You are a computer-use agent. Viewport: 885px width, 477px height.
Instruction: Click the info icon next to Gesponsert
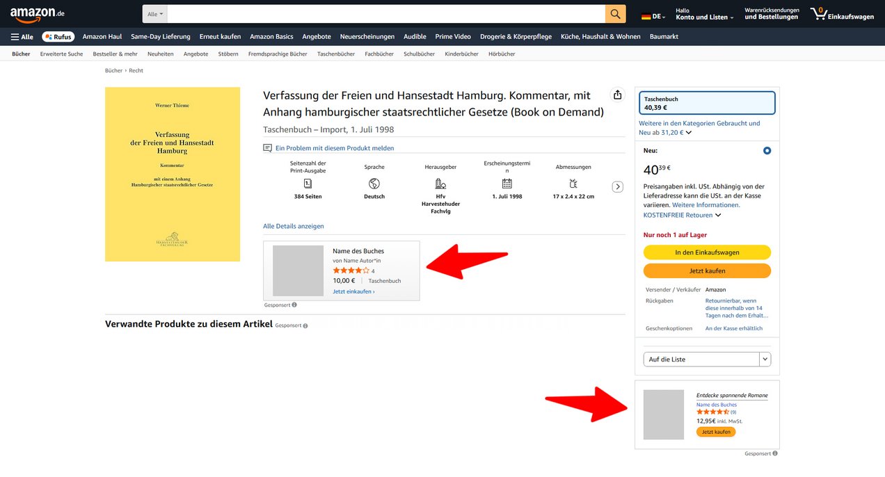click(x=294, y=305)
